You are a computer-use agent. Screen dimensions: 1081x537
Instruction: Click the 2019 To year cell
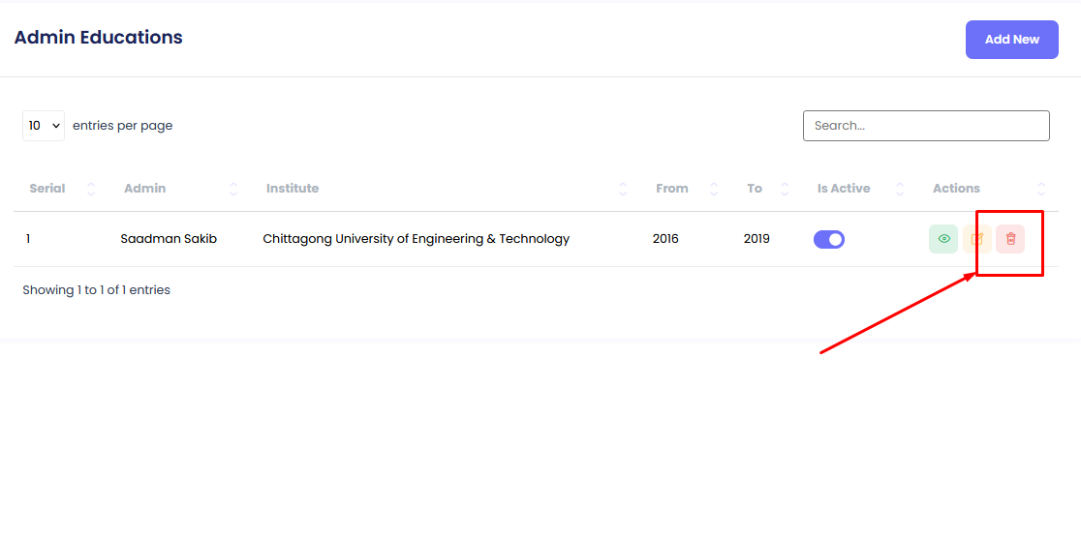click(757, 239)
